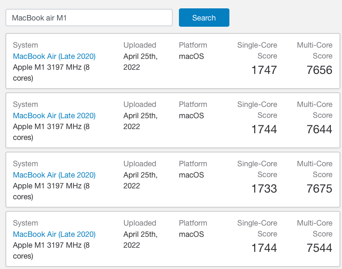Screen dimensions: 342x269
Task: Click Uploaded heading in the last result
Action: (140, 223)
